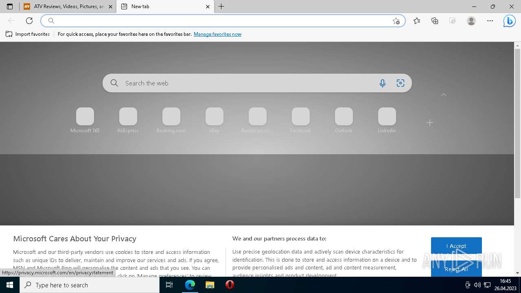The height and width of the screenshot is (293, 521).
Task: Open visual search camera icon
Action: click(x=401, y=83)
